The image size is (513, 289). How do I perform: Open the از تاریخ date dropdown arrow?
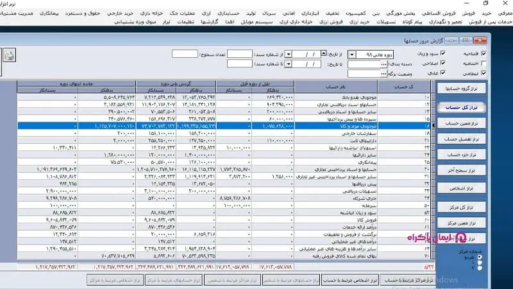[x=288, y=55]
